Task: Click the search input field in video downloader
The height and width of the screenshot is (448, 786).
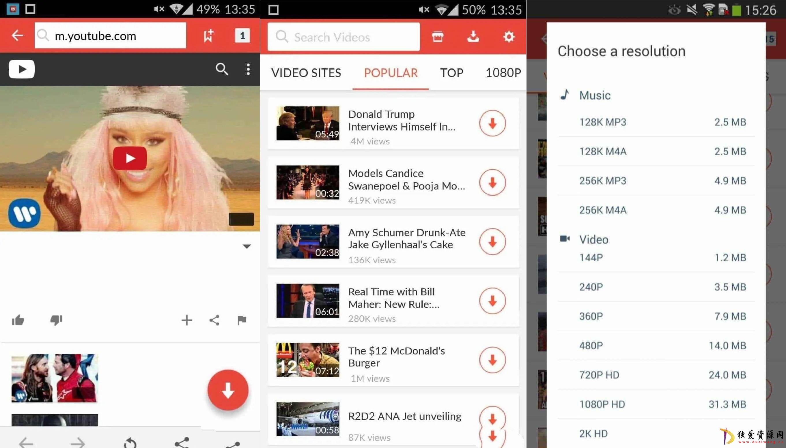Action: point(345,37)
